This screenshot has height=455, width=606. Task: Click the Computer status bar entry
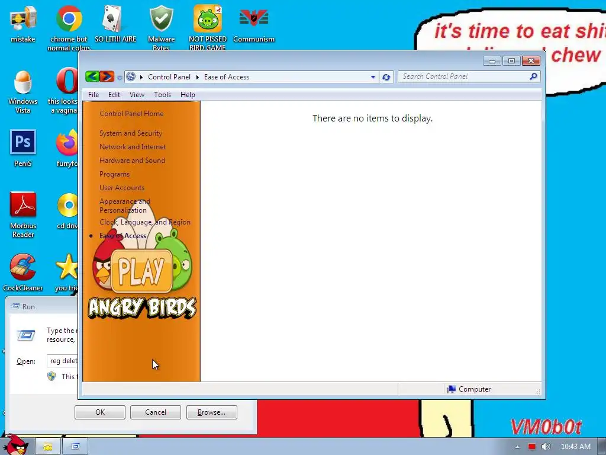point(469,389)
